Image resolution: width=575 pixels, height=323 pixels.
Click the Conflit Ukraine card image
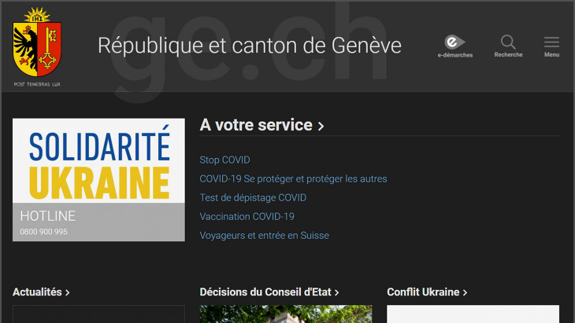coord(473,314)
